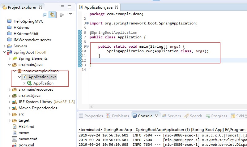This screenshot has height=147, width=247.
Task: Select the HKdemo project folder
Action: 21,28
